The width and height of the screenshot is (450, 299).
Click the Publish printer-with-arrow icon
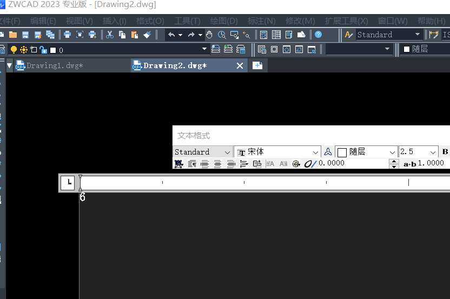[x=92, y=35]
